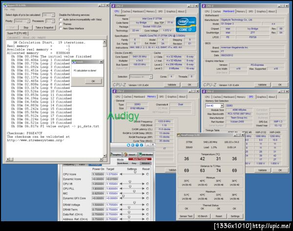Click XS Bench button in RealTemp
Screen dimensions: 293x231
(x=203, y=216)
